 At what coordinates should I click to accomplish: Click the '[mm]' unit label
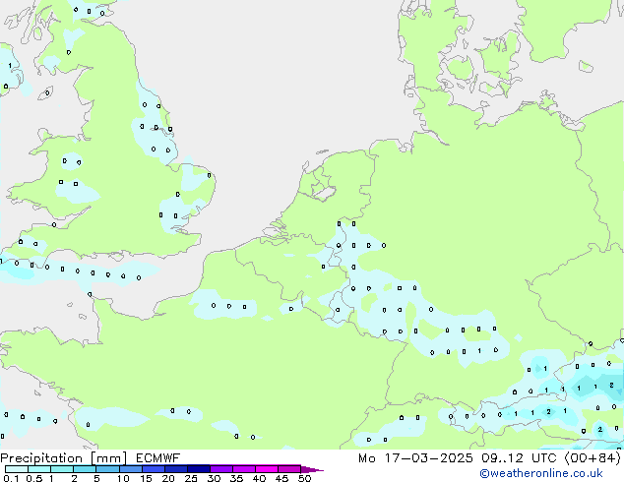(108, 458)
